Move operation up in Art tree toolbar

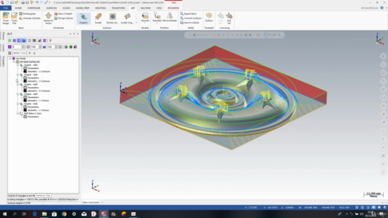(x=30, y=53)
